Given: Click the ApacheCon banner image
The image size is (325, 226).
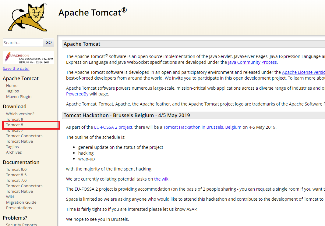Looking at the screenshot, I should pyautogui.click(x=29, y=58).
